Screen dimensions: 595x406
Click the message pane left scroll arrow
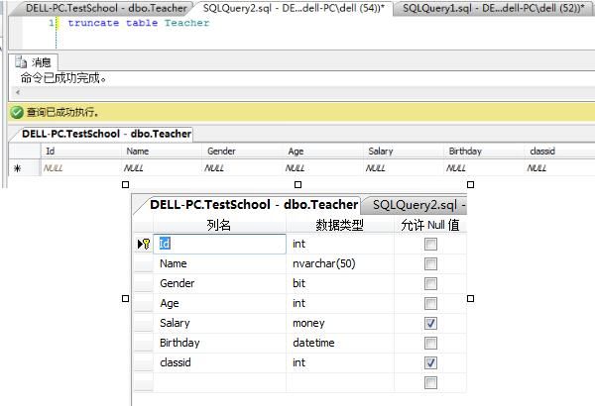[18, 92]
